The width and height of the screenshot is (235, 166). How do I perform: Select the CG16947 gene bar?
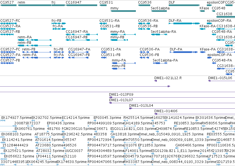[x=81, y=5]
